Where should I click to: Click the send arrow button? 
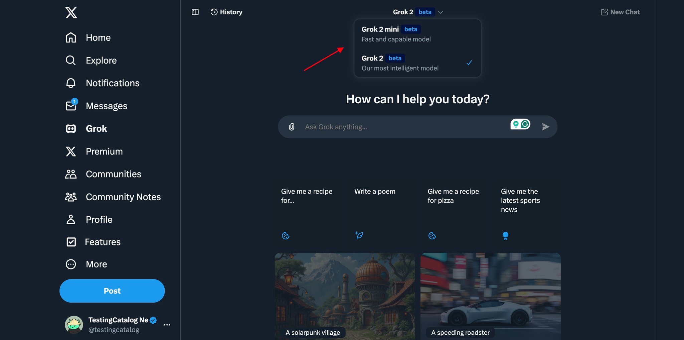[545, 127]
